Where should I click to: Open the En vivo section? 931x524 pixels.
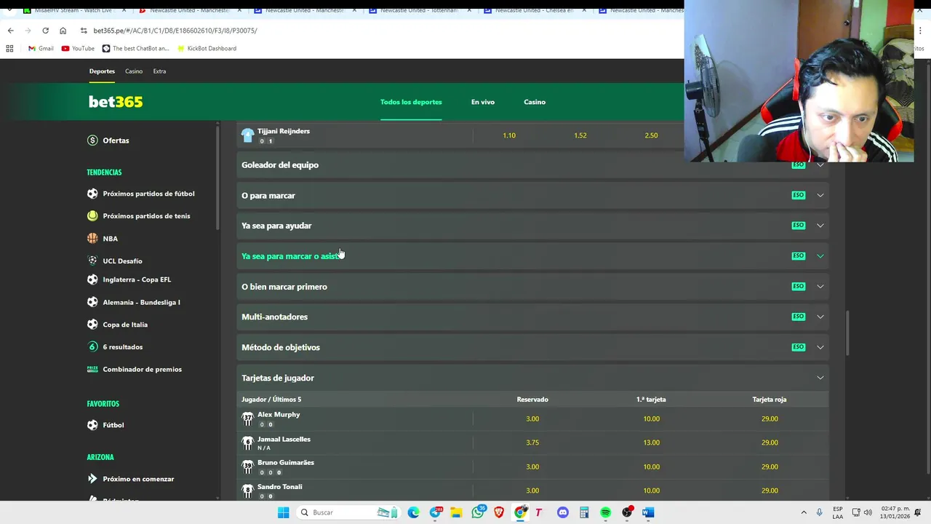483,102
